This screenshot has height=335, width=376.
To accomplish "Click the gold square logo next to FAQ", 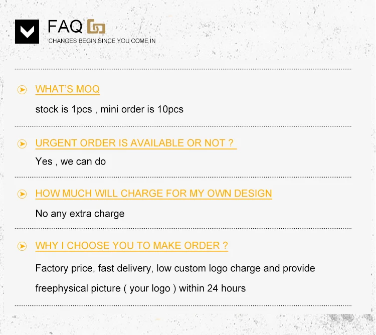I will pyautogui.click(x=96, y=27).
